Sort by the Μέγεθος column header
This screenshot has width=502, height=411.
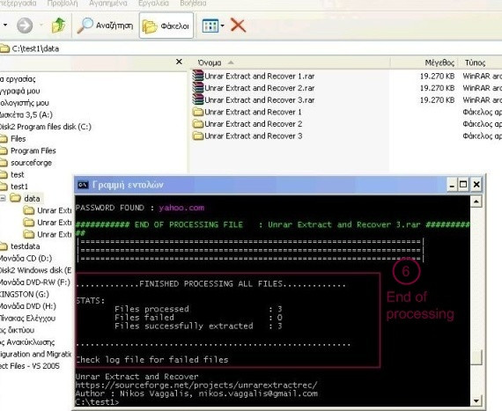click(x=439, y=62)
